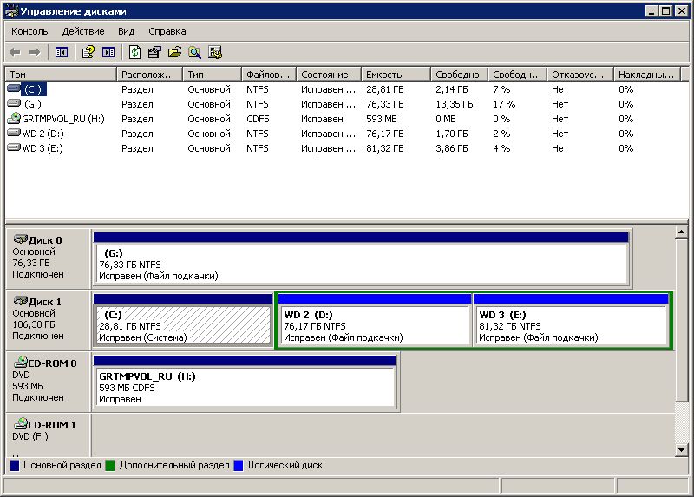
Task: Open the Вид menu
Action: point(127,31)
